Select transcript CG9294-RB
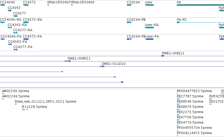 click(129, 22)
